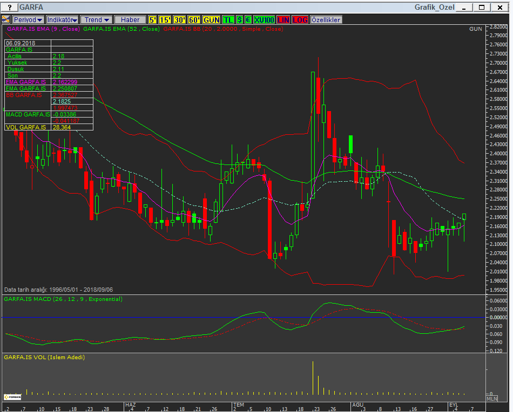The width and height of the screenshot is (513, 412).
Task: Set chart to 60-minute interval
Action: (194, 19)
